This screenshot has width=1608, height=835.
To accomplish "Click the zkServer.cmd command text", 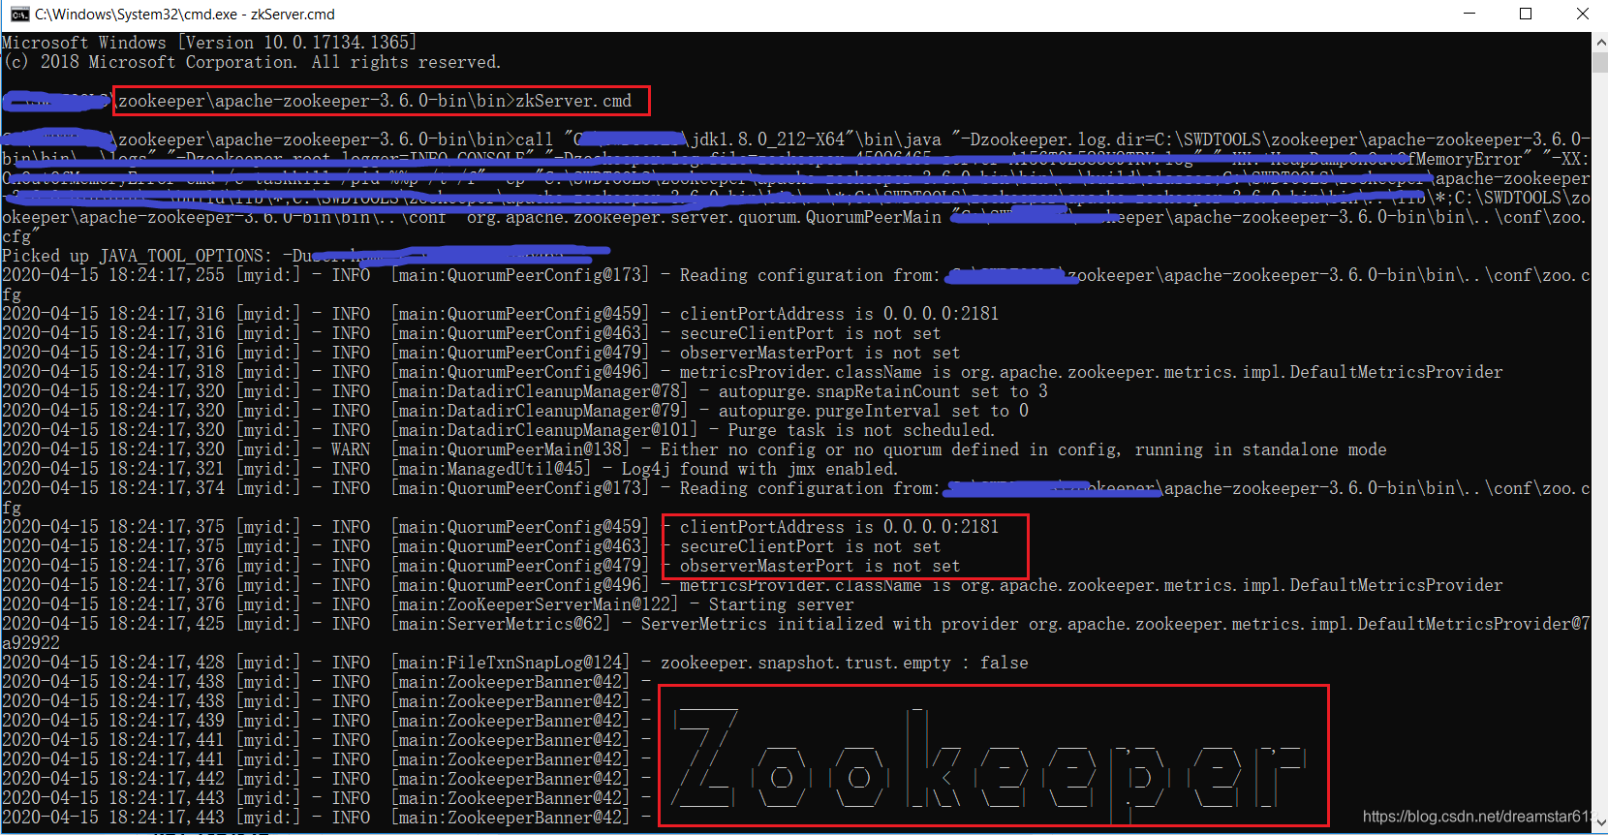I will (x=573, y=101).
